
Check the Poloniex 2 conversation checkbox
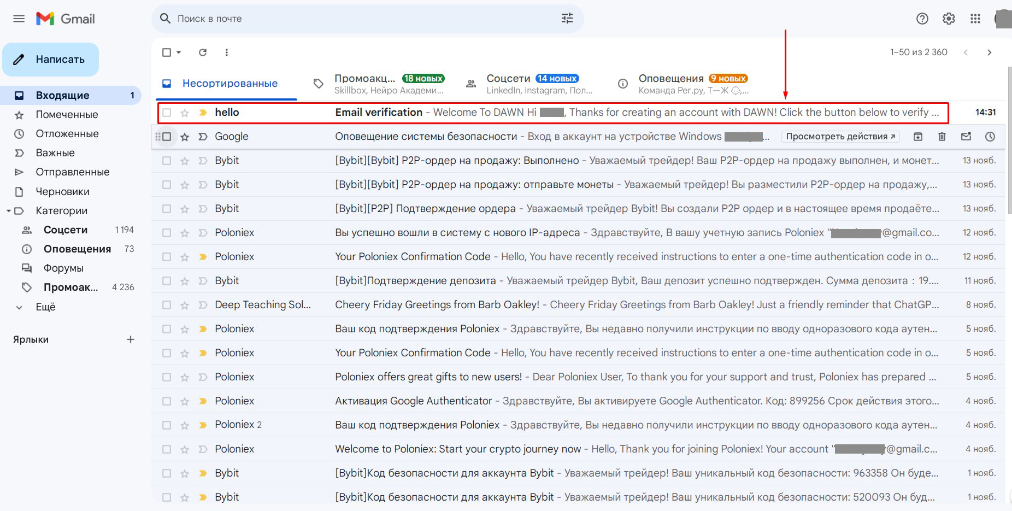pos(167,425)
